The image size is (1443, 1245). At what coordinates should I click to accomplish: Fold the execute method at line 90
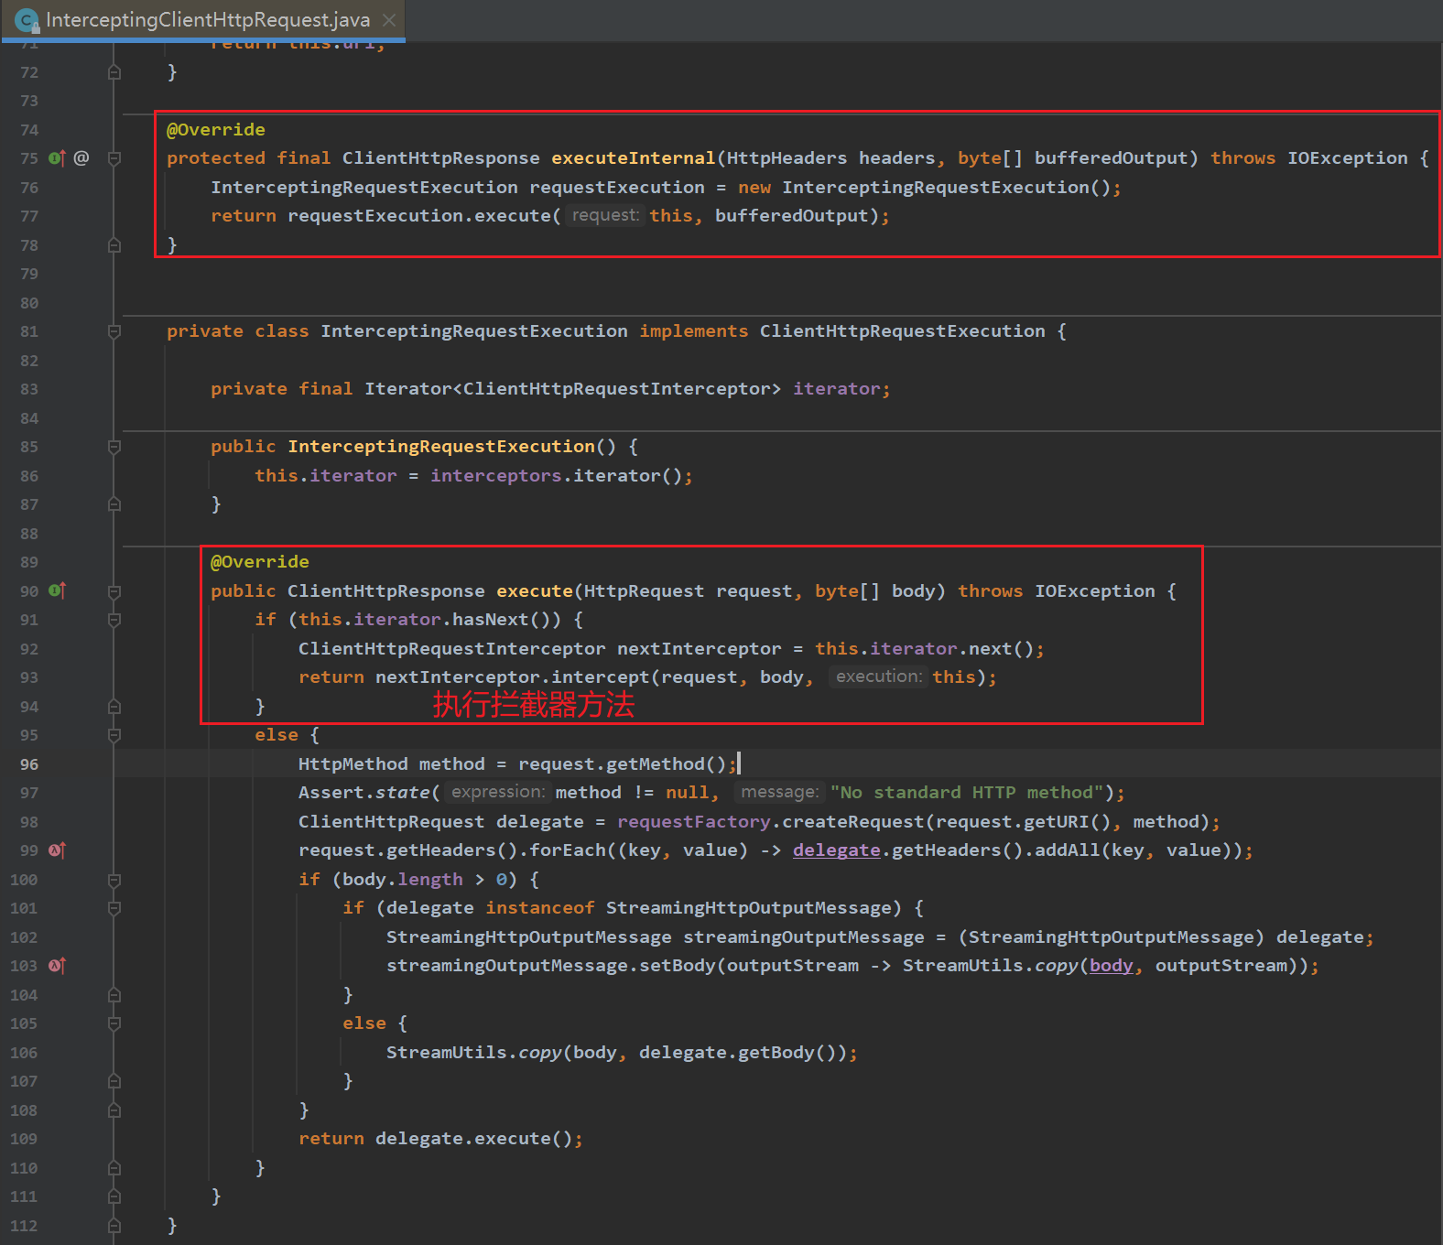[114, 591]
